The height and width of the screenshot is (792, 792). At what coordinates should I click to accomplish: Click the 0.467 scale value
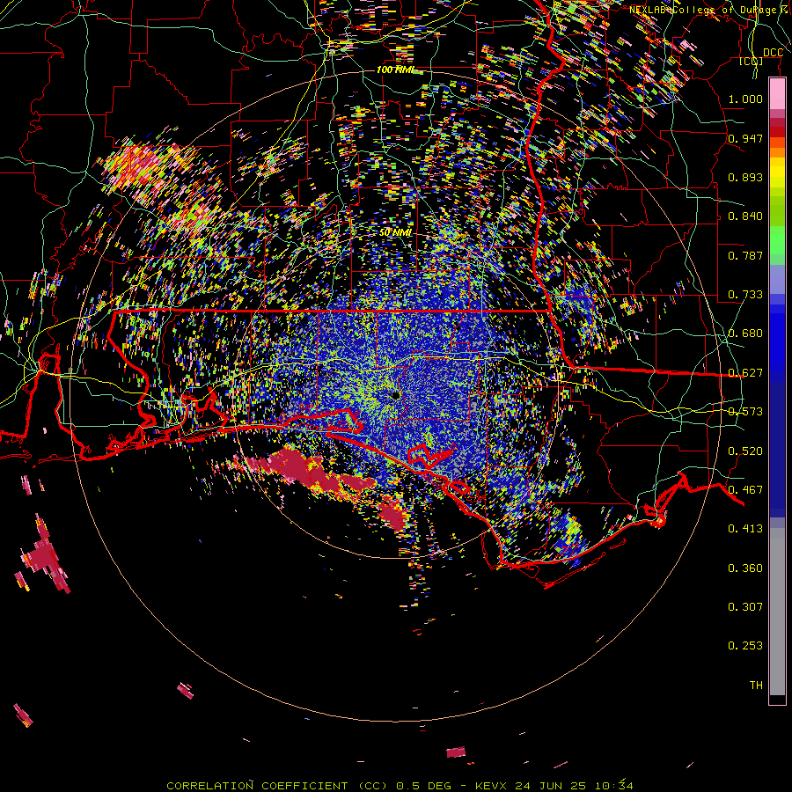click(x=745, y=490)
